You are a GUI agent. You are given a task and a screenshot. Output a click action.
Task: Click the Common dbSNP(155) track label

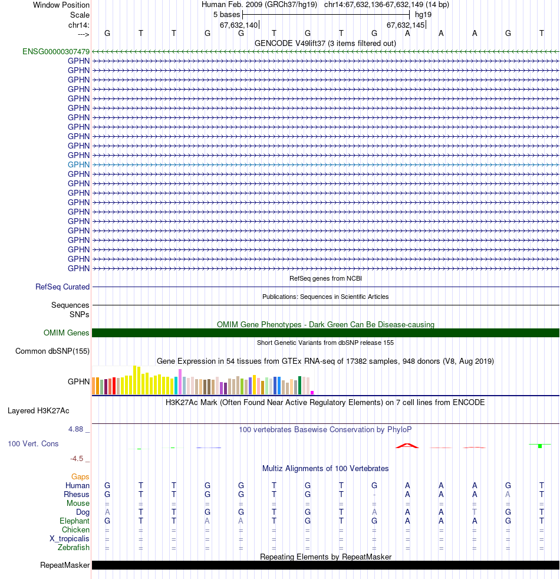(x=52, y=351)
